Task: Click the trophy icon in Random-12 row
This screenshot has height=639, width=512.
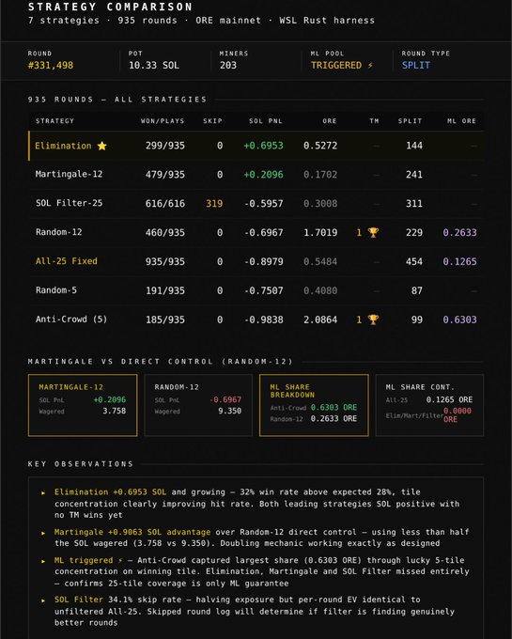Action: pyautogui.click(x=373, y=233)
